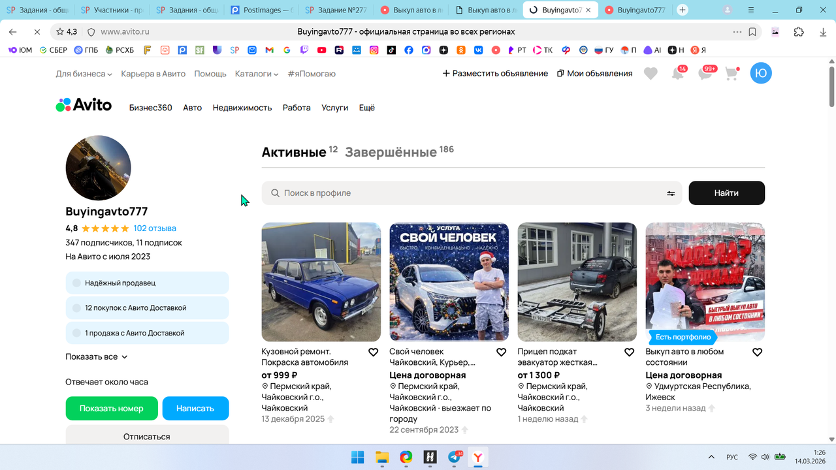Open the Яндекс Я bookmark
The image size is (836, 470).
698,50
